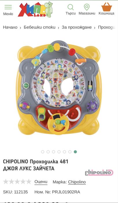This screenshot has width=118, height=203.
Task: Select the active seventh image dot
Action: [75, 152]
